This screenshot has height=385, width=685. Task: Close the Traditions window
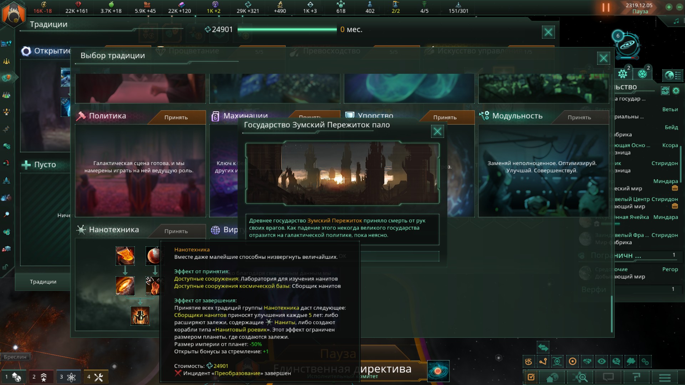548,32
